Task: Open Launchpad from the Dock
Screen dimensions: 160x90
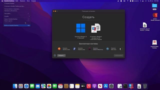Action: tap(21, 86)
